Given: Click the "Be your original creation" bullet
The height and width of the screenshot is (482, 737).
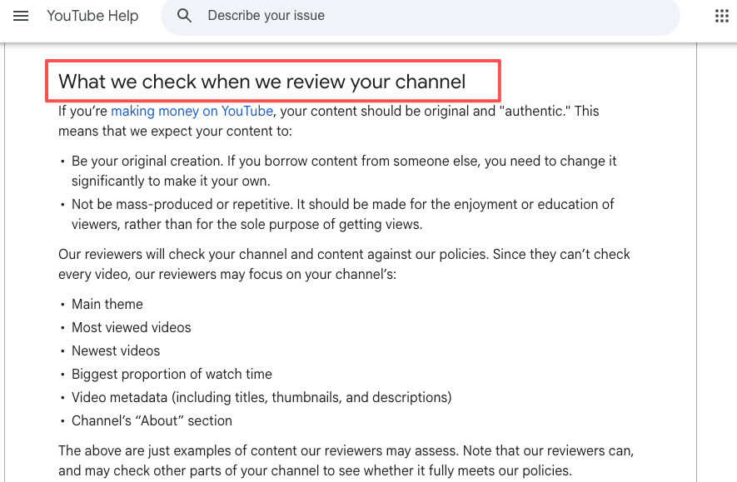Looking at the screenshot, I should (344, 171).
